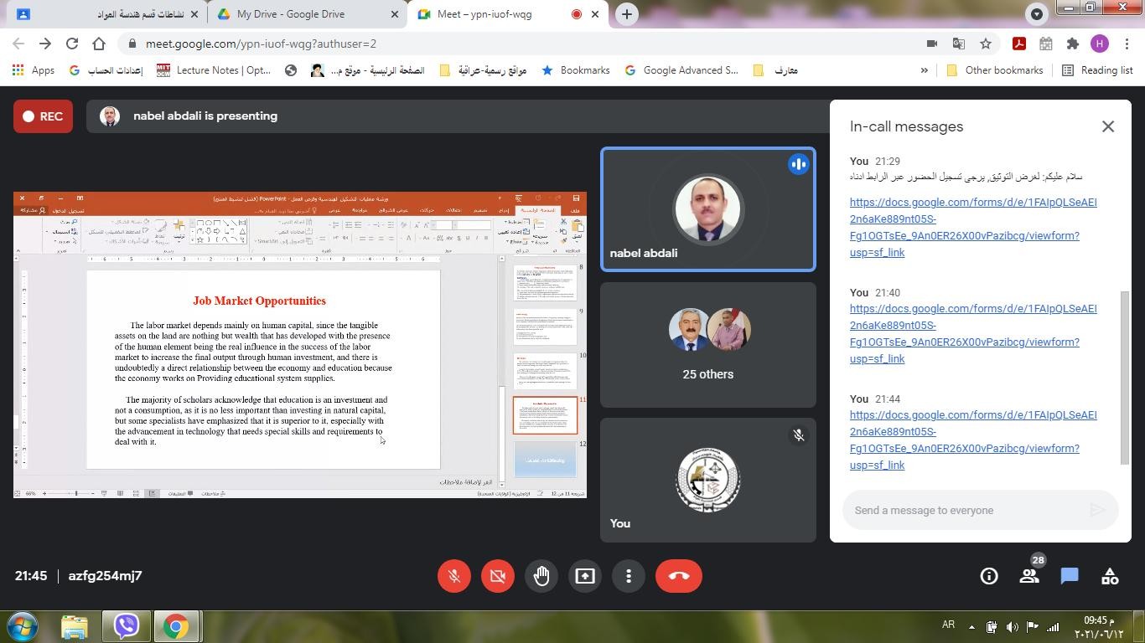Screen dimensions: 1145x643
Task: Open the Bookmarks star folder
Action: tap(576, 70)
